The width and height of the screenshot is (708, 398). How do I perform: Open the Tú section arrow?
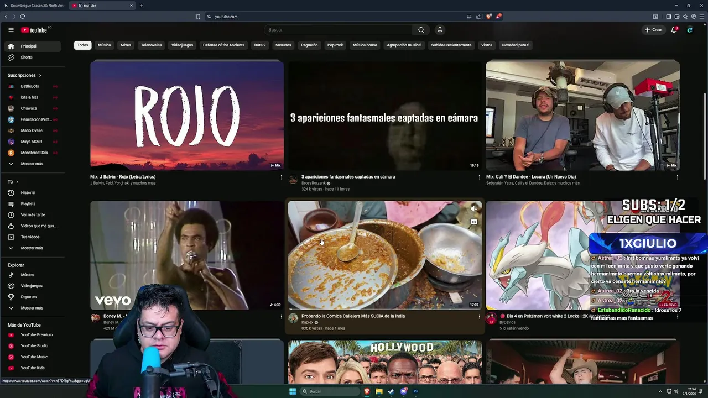click(x=17, y=182)
